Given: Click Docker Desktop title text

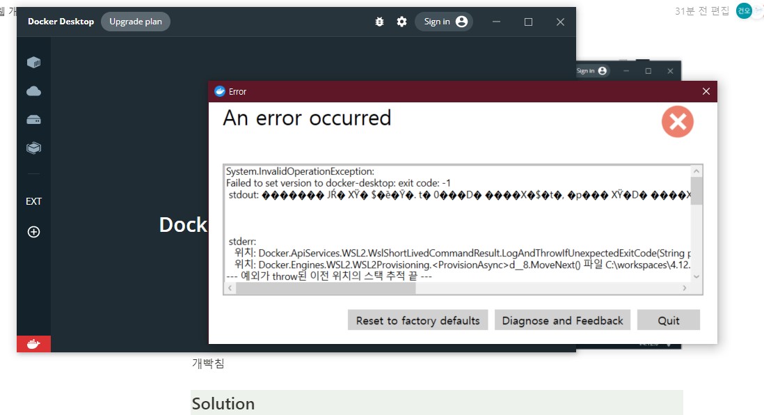Looking at the screenshot, I should coord(61,22).
